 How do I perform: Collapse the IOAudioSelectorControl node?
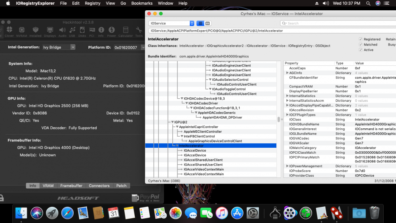point(210,80)
